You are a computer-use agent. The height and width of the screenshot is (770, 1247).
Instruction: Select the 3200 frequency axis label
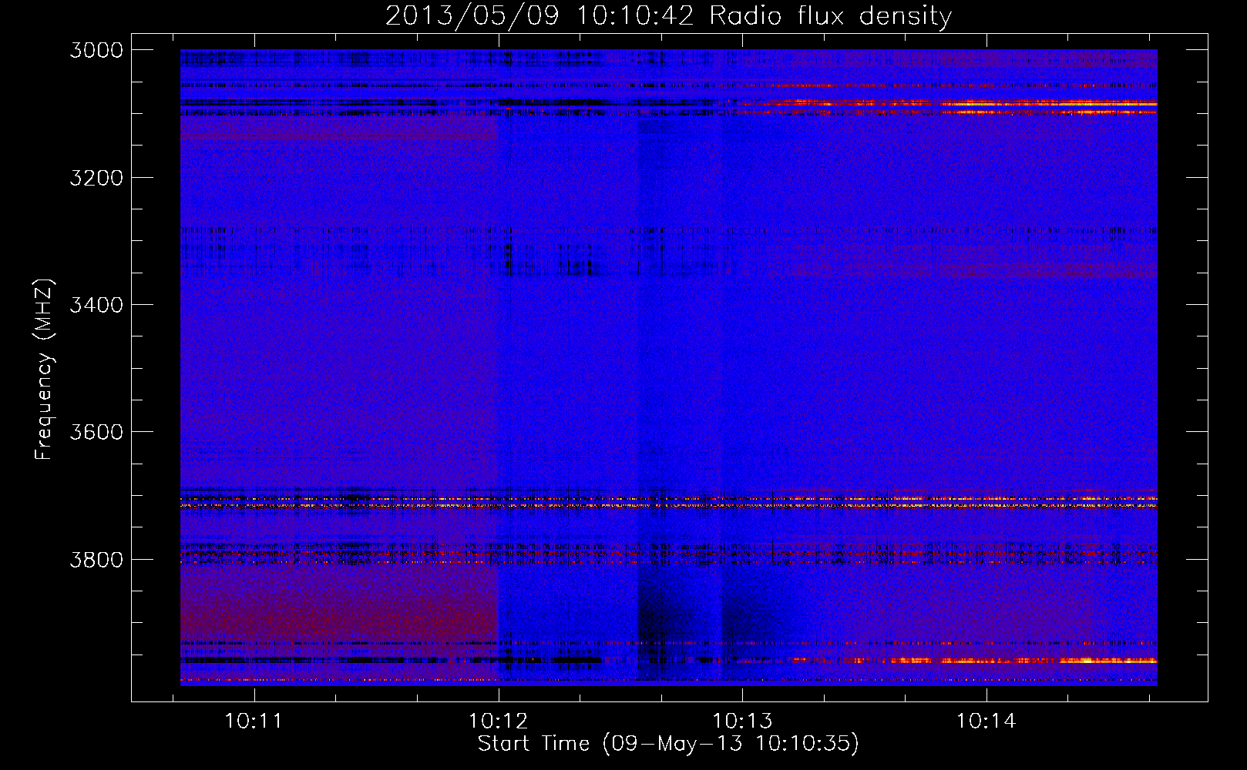tap(96, 178)
